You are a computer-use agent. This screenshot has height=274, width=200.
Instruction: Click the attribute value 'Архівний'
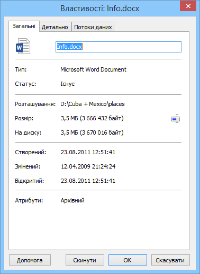pyautogui.click(x=72, y=200)
